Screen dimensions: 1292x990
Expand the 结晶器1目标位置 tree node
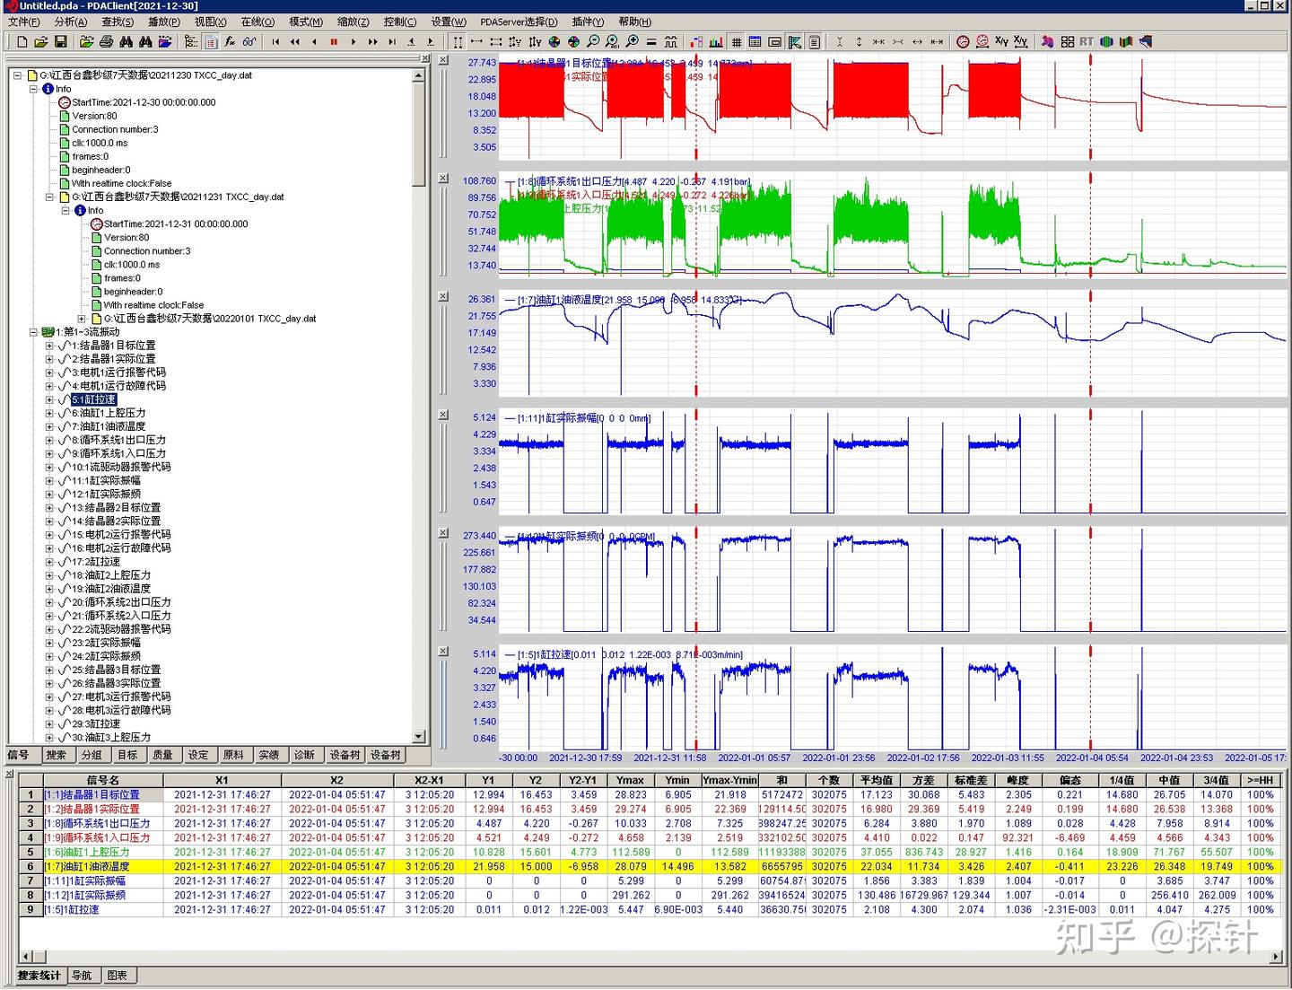click(50, 346)
